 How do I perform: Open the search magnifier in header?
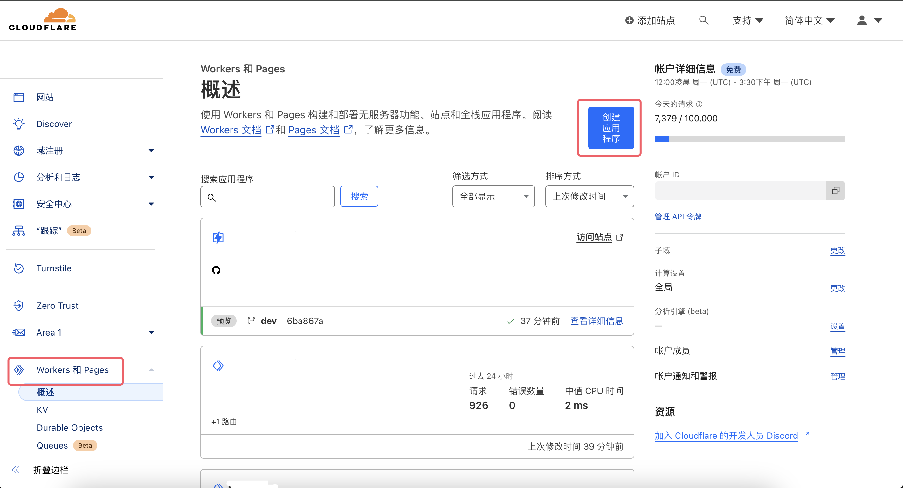pyautogui.click(x=703, y=20)
